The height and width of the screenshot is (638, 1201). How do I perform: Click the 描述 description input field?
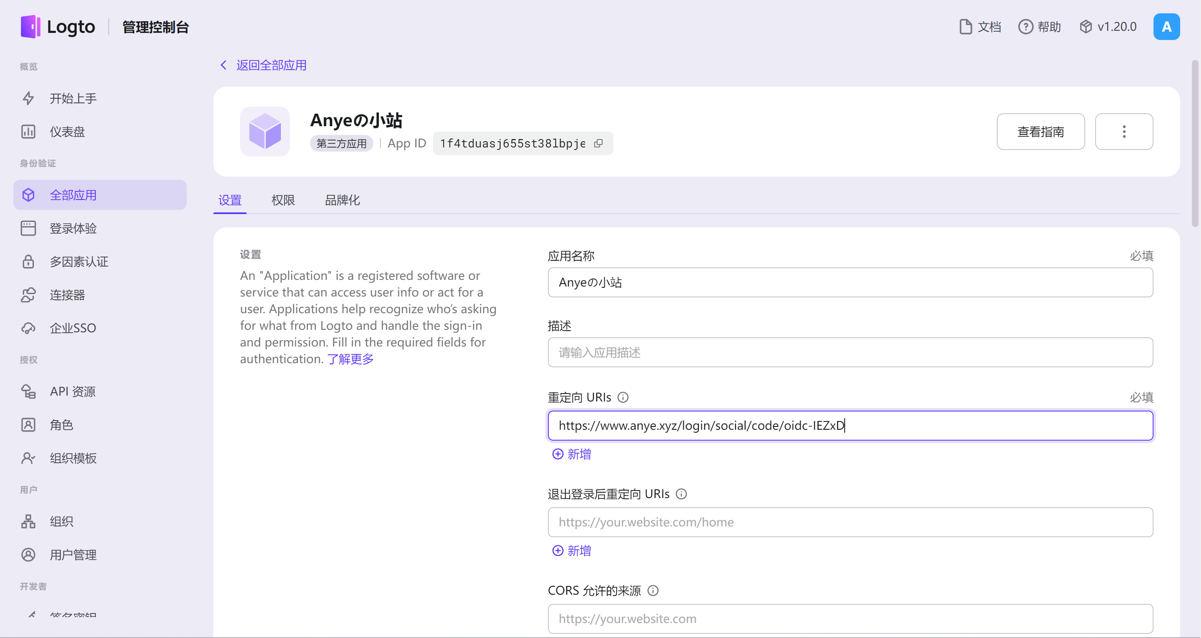pyautogui.click(x=850, y=352)
